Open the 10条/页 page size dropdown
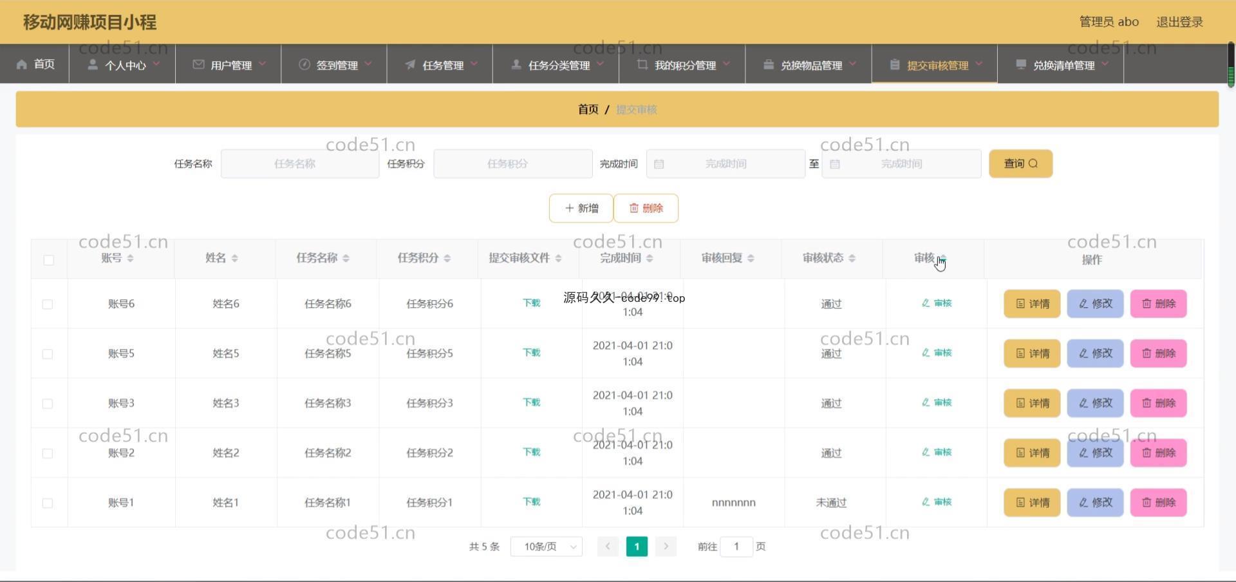 [x=547, y=547]
